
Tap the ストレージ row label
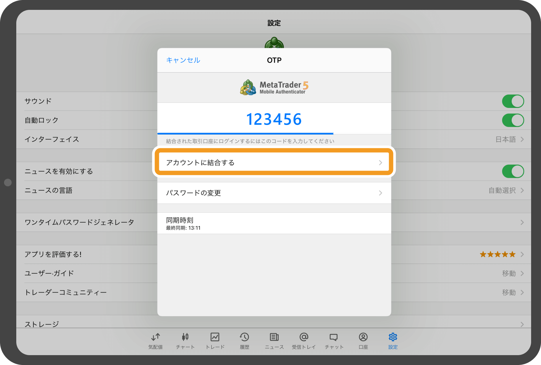pyautogui.click(x=42, y=324)
